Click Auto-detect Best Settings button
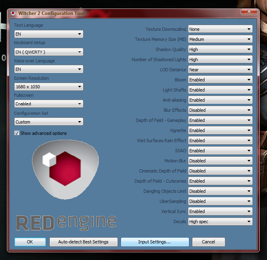Image resolution: width=267 pixels, height=260 pixels. [x=83, y=242]
